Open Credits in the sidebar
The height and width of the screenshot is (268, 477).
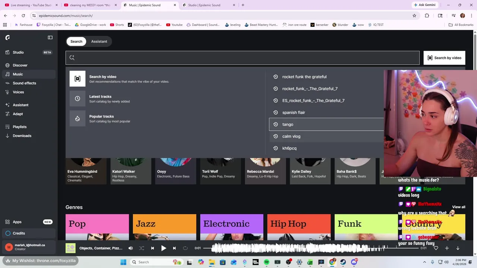29,233
